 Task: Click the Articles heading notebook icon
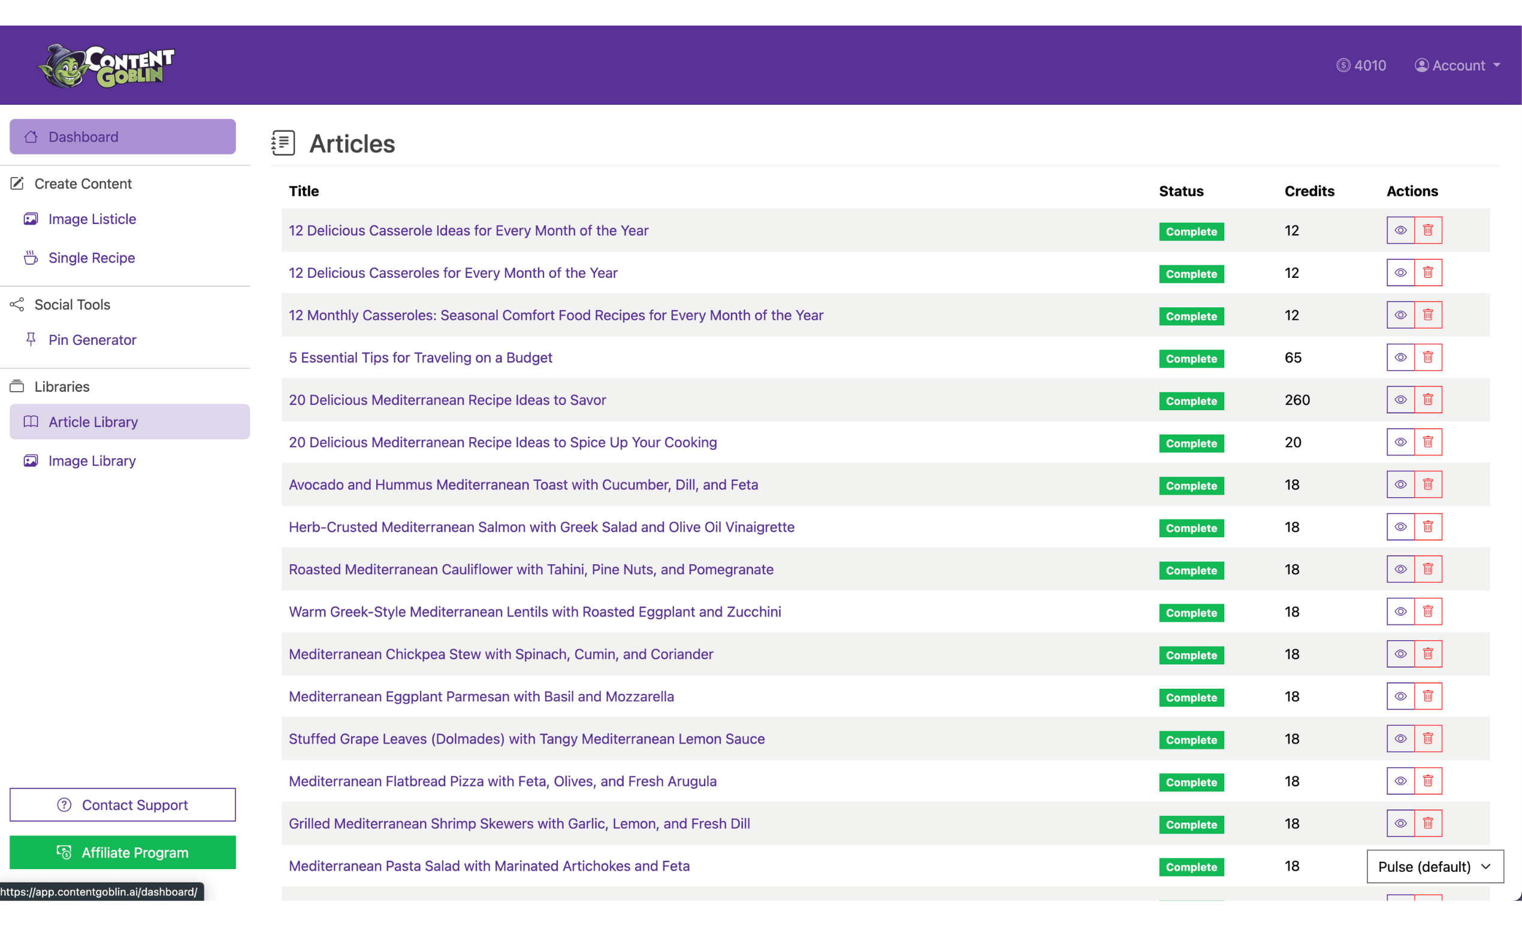click(283, 143)
